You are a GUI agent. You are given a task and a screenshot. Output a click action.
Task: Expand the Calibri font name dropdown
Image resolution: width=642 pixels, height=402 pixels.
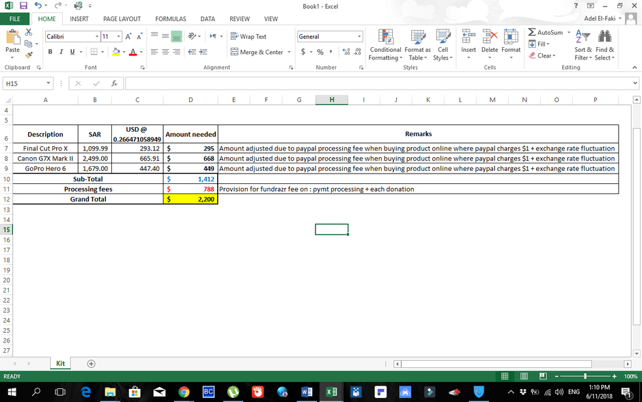point(96,36)
